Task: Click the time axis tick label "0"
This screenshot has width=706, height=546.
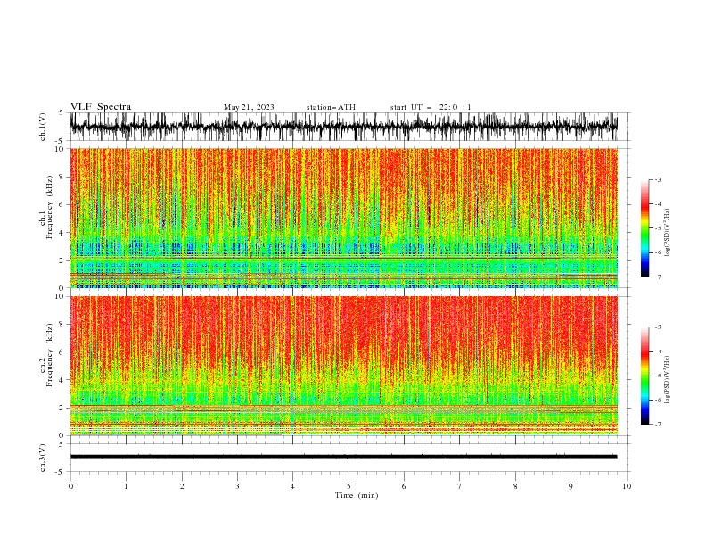Action: (x=70, y=486)
